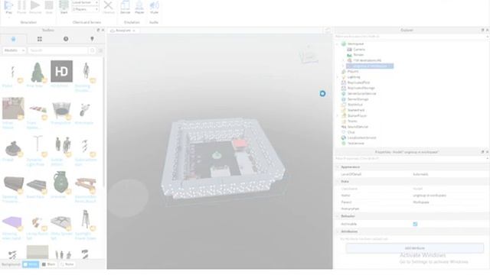
Task: Select StarterPack in Explorer
Action: [356, 110]
